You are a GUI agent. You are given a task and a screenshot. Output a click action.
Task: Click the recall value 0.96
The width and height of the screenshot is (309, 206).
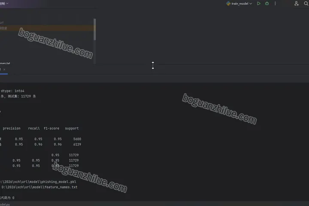click(x=38, y=144)
